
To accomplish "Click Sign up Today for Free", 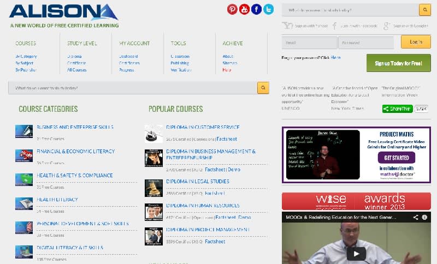I will (398, 63).
